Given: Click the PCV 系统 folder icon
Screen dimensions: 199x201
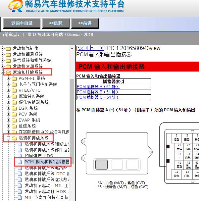Looking at the screenshot, I should (14, 114).
